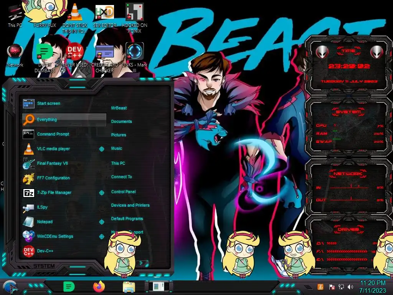Open This PC desktop icon
Viewport: 393px width, 295px height.
(15, 16)
